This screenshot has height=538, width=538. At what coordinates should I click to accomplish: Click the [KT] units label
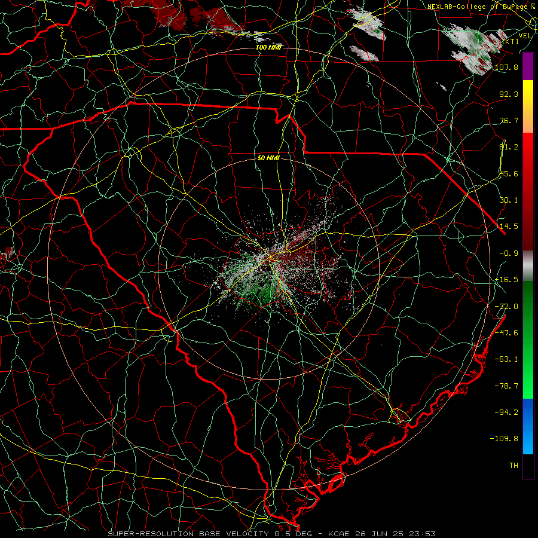point(511,41)
